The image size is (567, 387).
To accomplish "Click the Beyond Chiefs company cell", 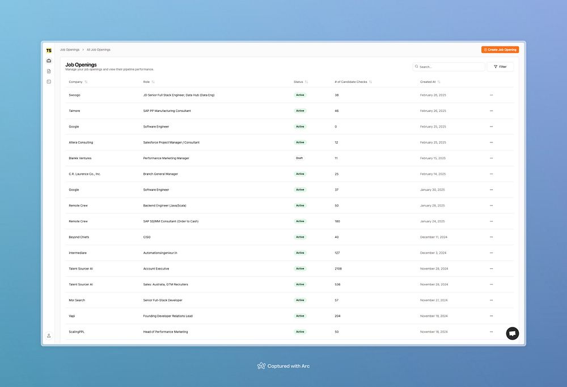I will point(79,237).
